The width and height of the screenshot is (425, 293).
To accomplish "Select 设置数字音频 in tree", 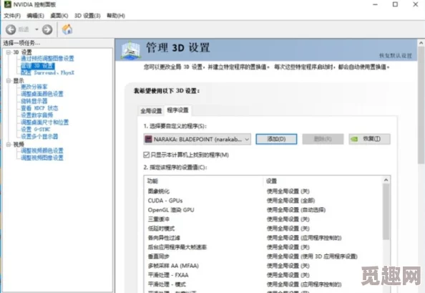I will (x=37, y=115).
